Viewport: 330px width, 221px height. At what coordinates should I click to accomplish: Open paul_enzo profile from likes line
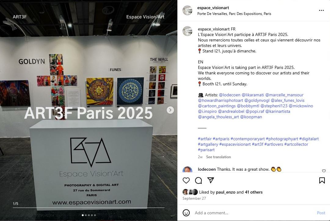[x=226, y=192]
